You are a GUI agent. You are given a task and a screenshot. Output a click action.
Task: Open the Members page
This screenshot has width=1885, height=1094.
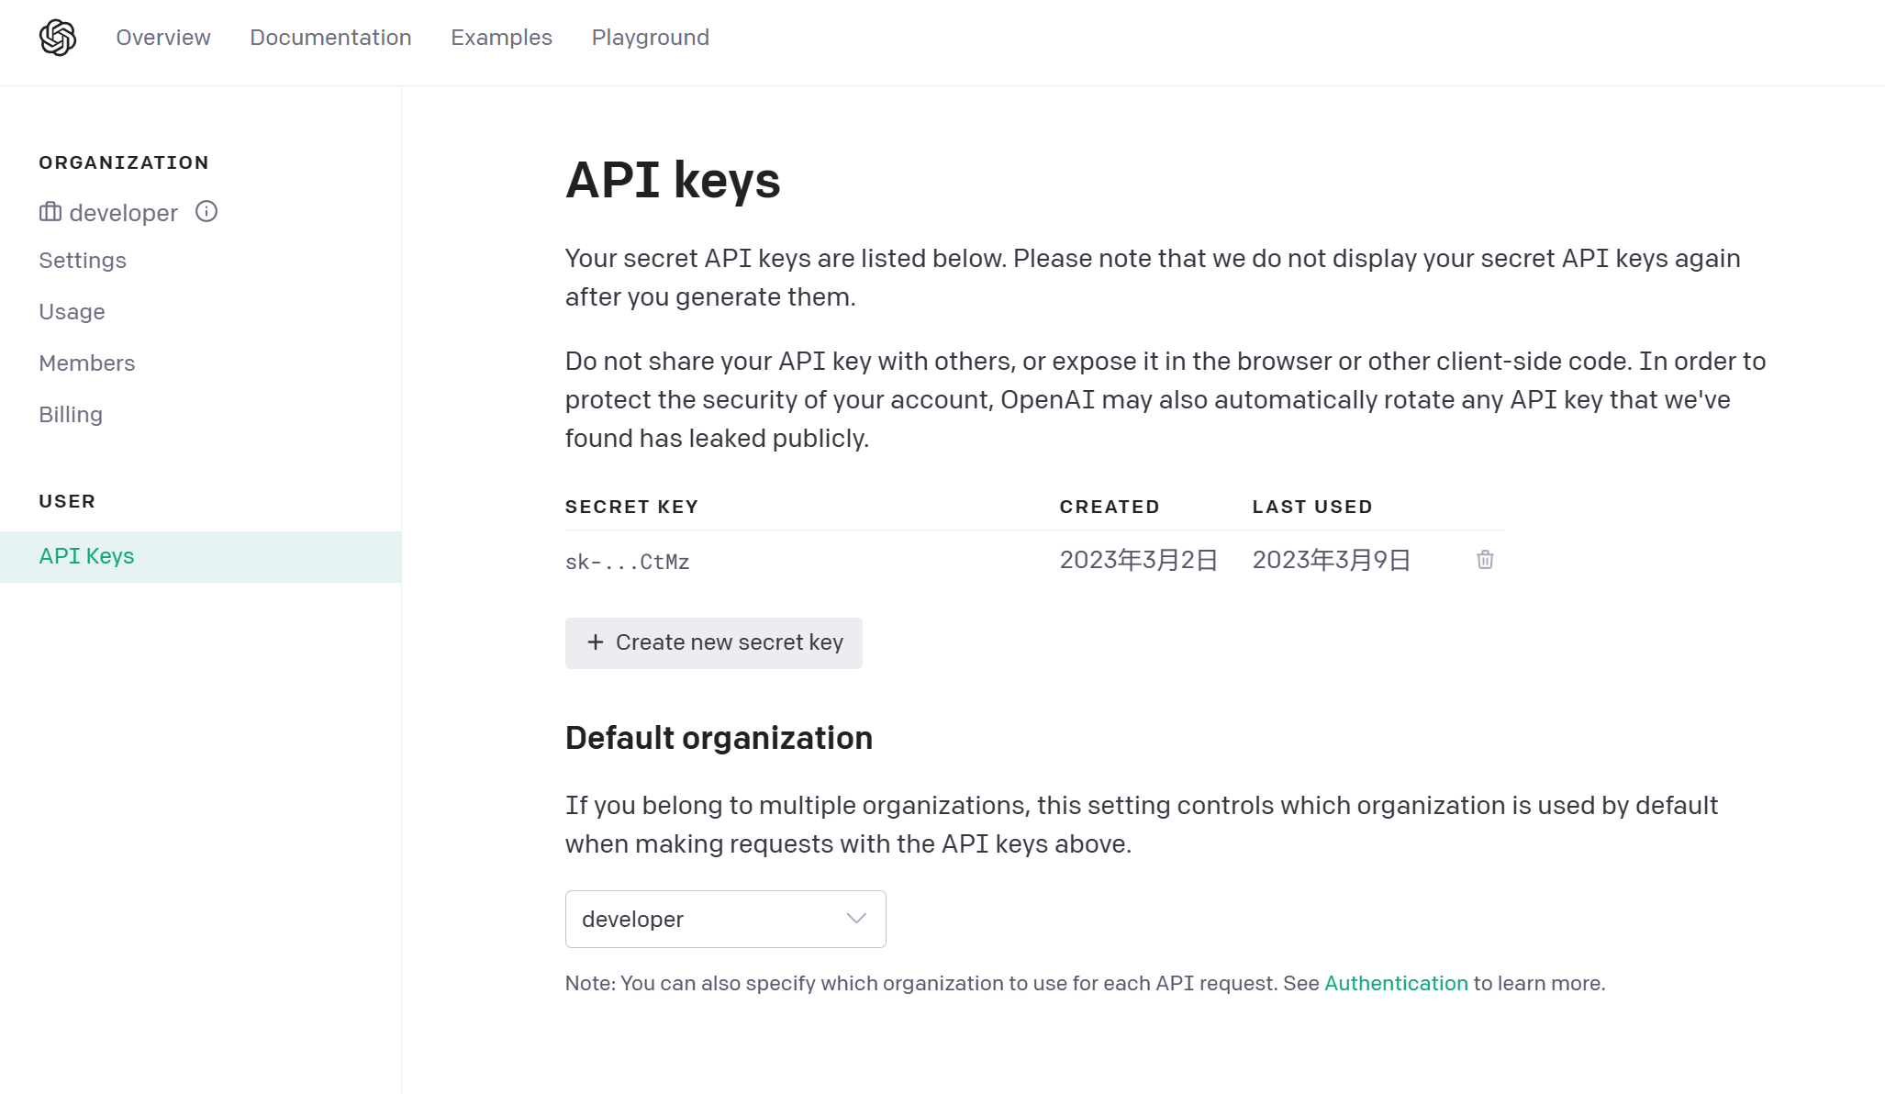click(87, 363)
